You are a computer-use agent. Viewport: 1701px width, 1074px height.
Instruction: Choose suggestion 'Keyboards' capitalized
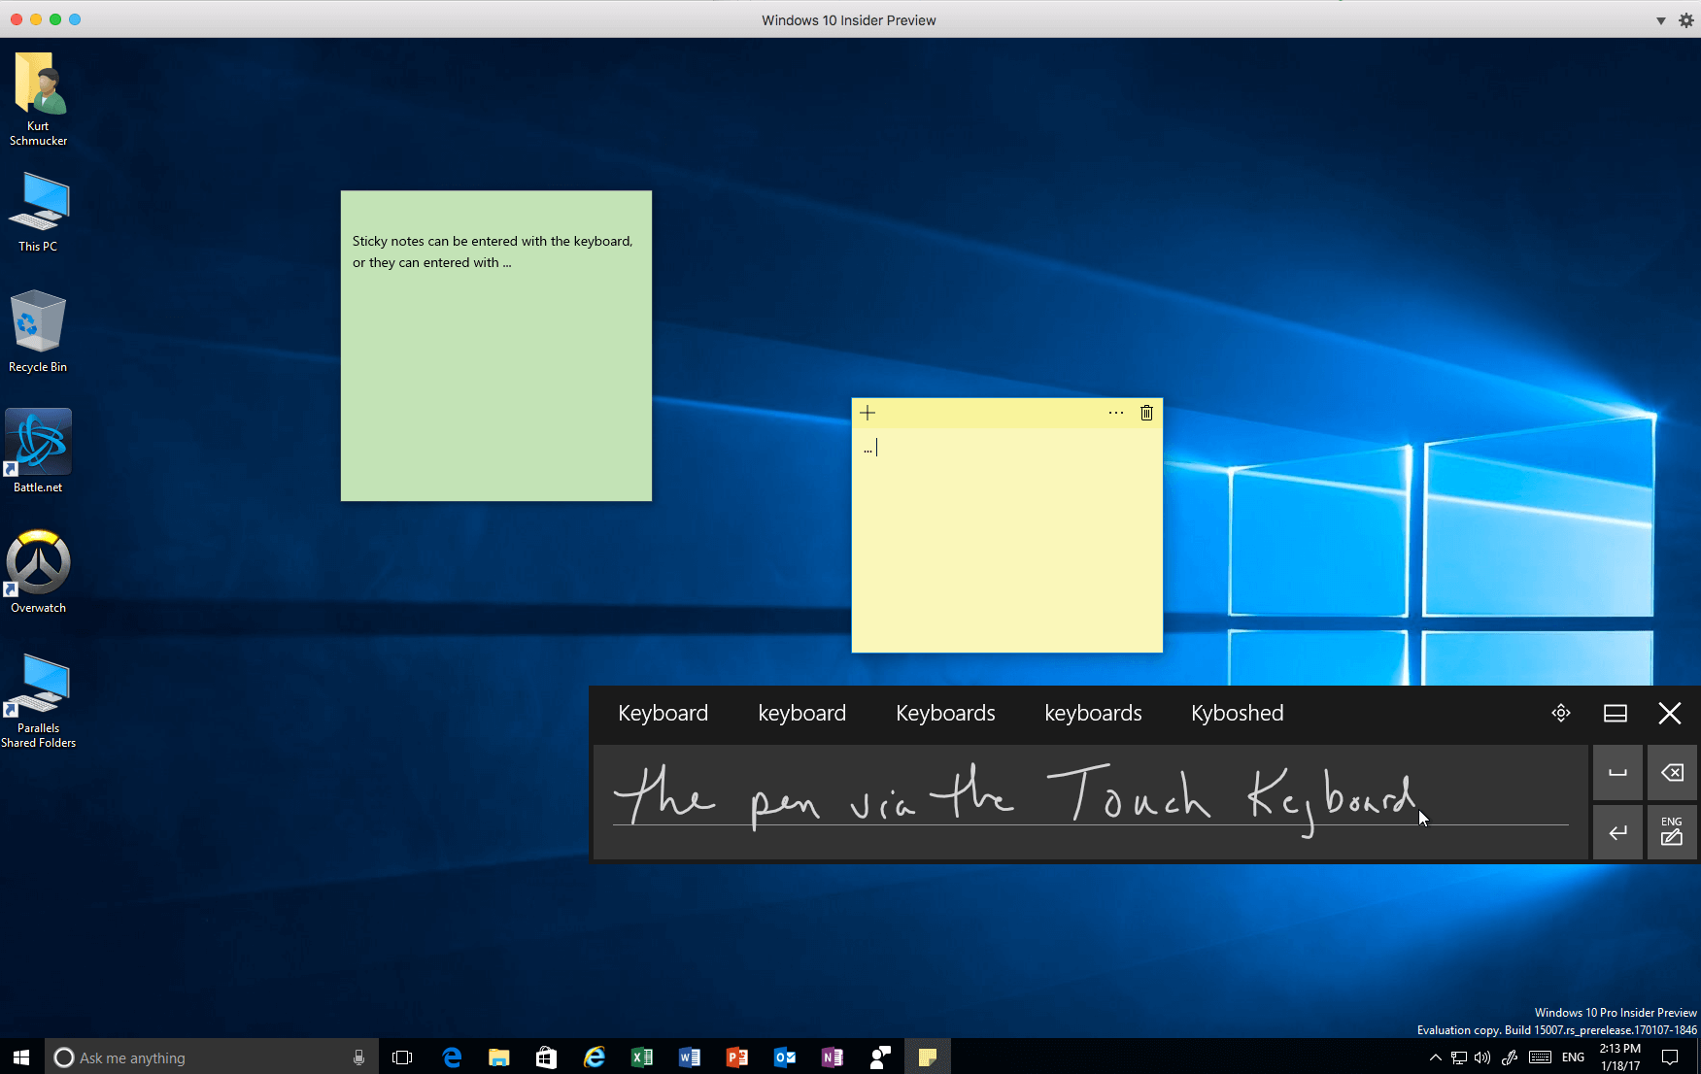pyautogui.click(x=945, y=713)
